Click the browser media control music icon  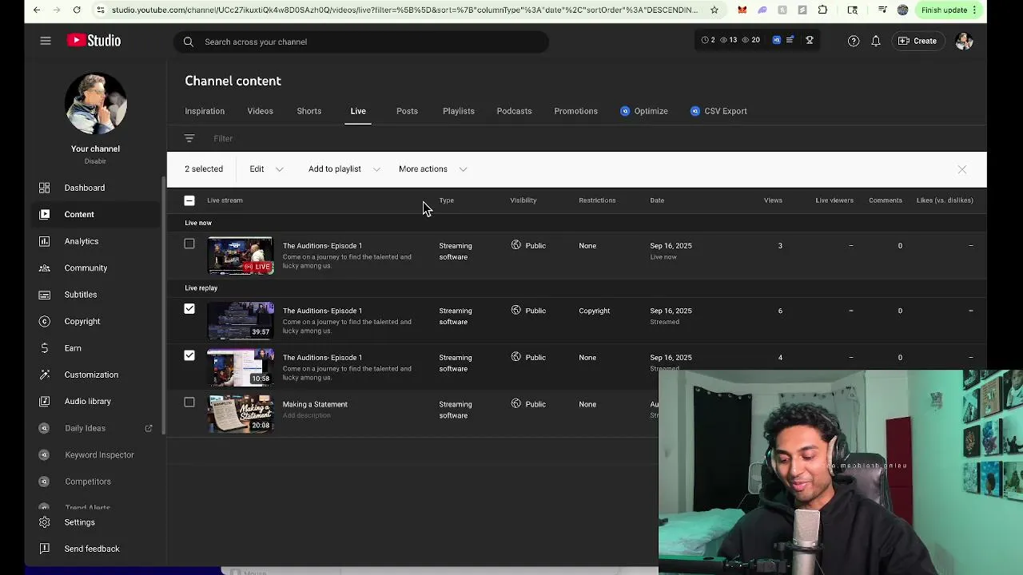[x=882, y=10]
